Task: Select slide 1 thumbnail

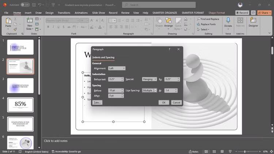Action: 20,47
